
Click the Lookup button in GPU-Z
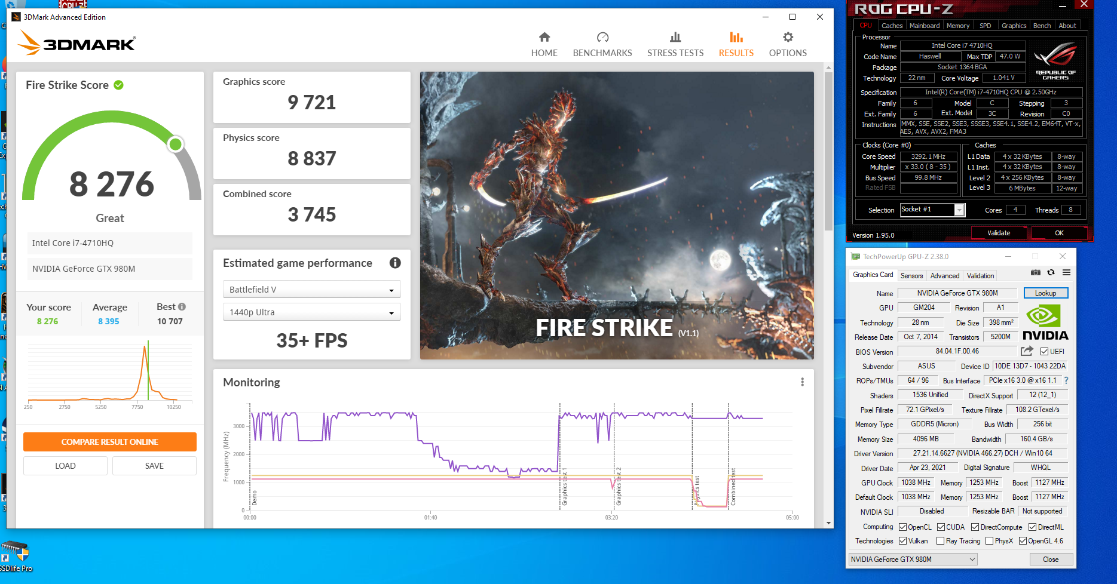pos(1045,293)
